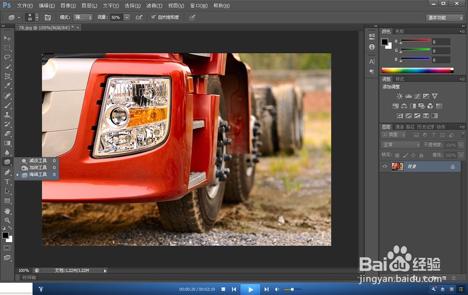Add a Curves adjustment
The height and width of the screenshot is (295, 468).
click(x=417, y=96)
